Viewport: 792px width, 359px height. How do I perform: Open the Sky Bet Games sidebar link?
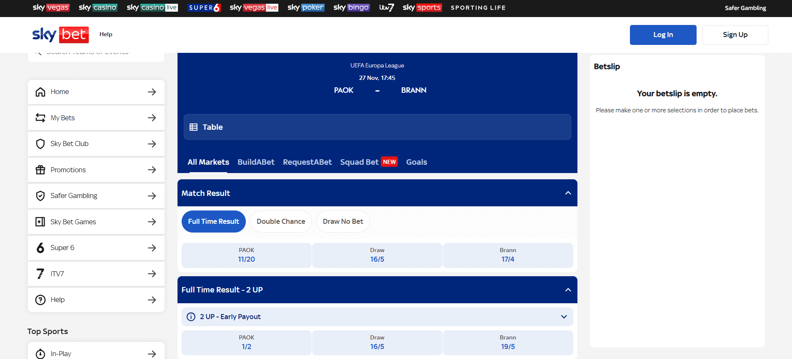(x=96, y=222)
